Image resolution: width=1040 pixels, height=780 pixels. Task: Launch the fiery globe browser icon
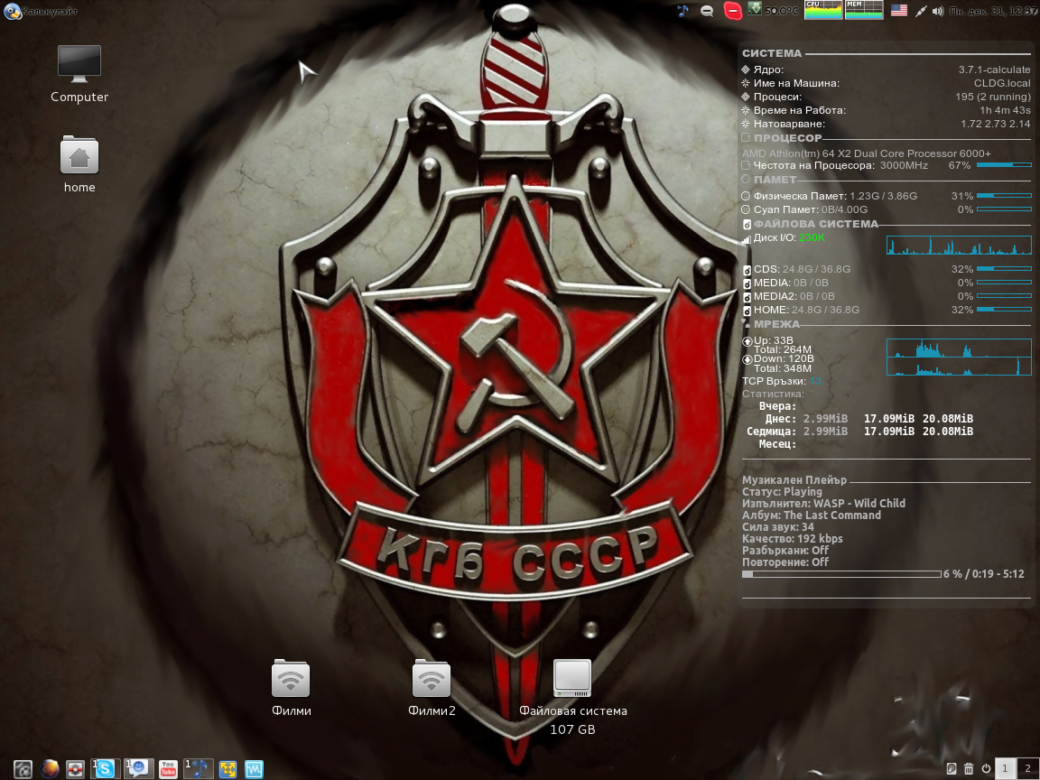49,769
